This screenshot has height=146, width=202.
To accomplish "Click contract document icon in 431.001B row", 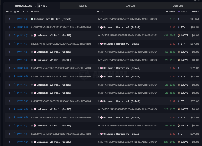I will point(32,35).
